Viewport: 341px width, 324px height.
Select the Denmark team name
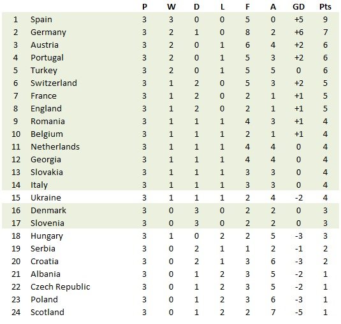click(48, 211)
